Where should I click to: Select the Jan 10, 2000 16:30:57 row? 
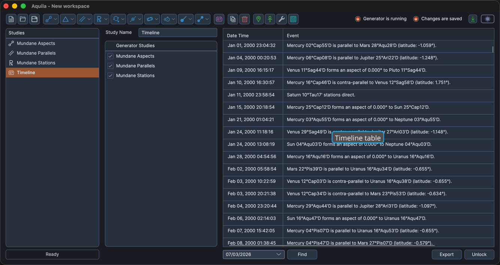coord(358,83)
